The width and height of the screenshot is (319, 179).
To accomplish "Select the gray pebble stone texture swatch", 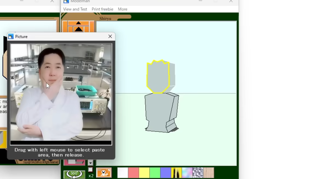I will pos(198,173).
